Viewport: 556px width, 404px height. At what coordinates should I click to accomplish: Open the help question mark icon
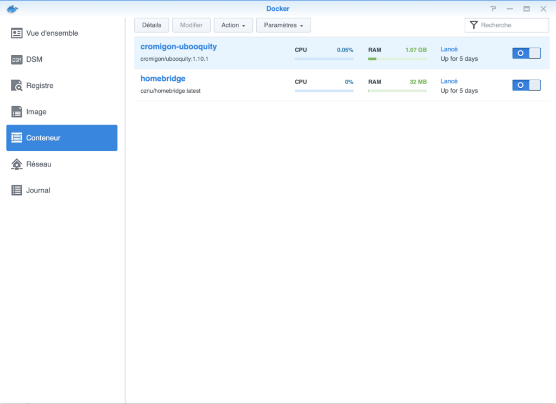493,9
